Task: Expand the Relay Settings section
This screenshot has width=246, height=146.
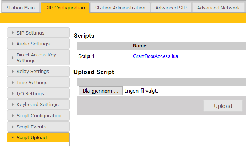Action: click(38, 71)
